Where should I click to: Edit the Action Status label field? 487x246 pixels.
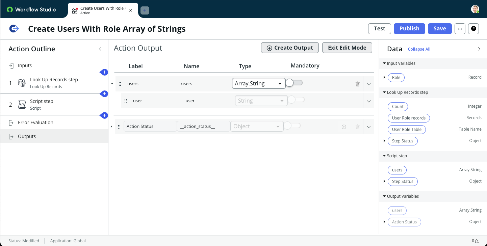[150, 127]
